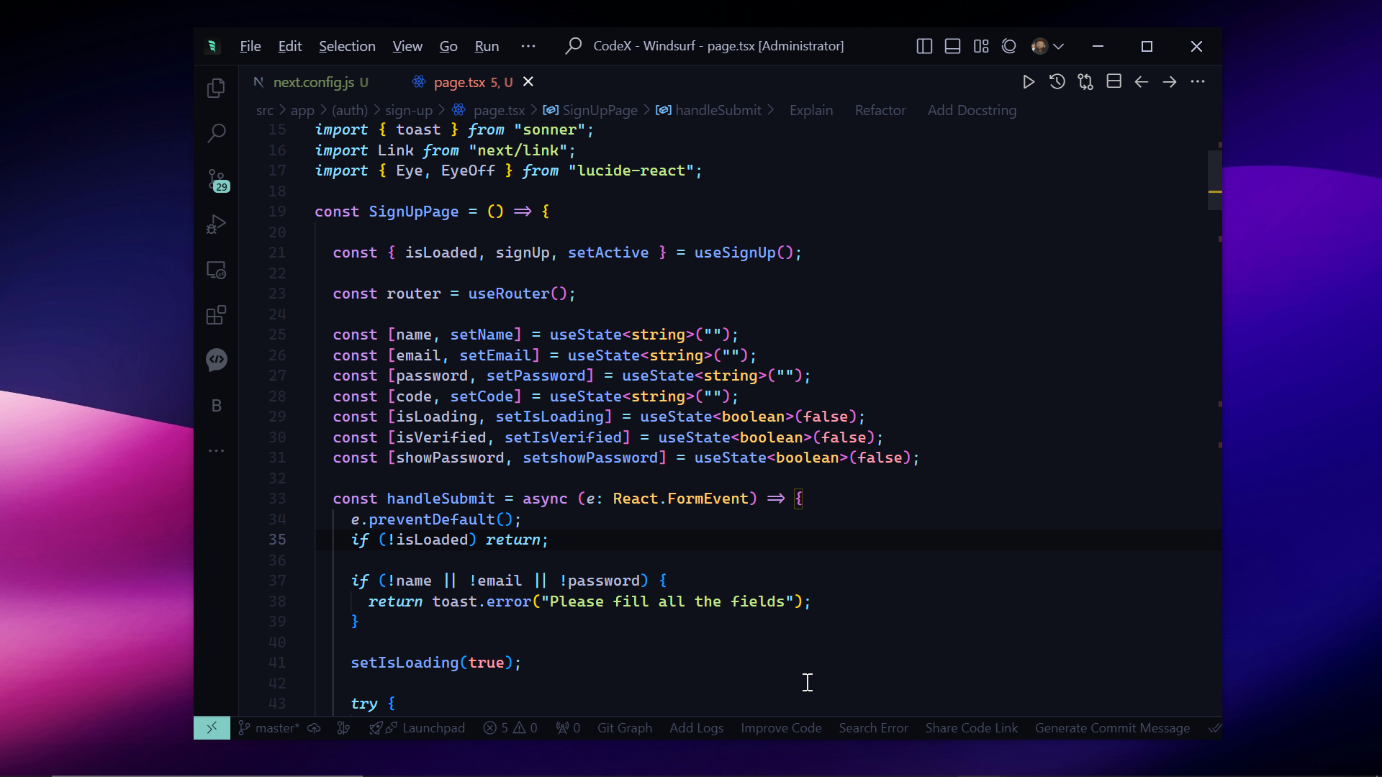Open the Run and Debug view
1382x777 pixels.
coord(216,225)
